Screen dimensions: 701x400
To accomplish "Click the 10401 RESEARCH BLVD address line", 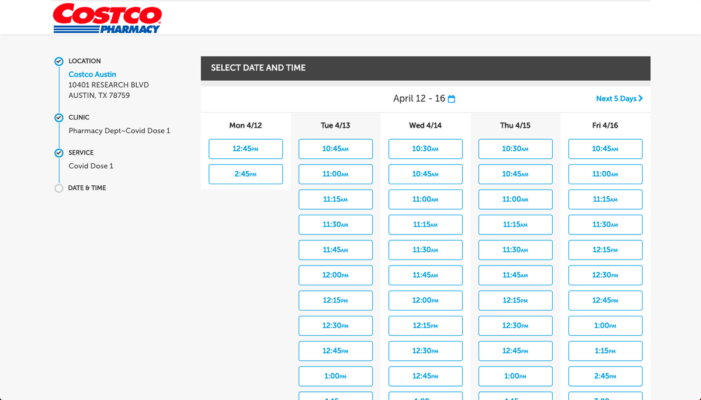I will tap(109, 85).
